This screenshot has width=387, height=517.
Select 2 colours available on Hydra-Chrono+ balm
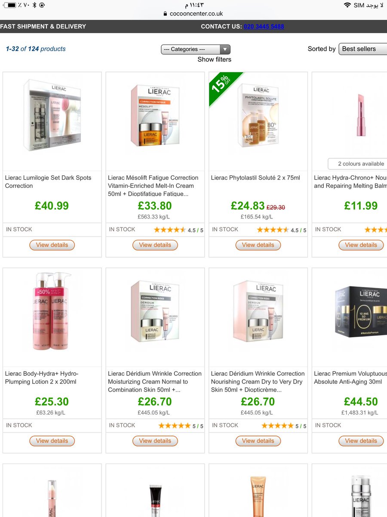coord(358,164)
